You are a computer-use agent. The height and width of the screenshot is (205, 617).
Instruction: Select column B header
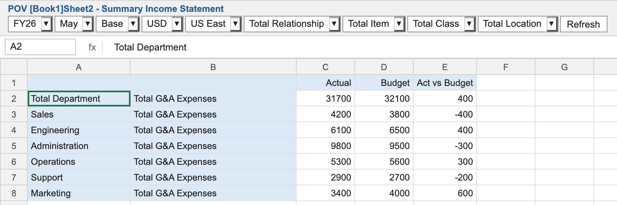tap(213, 67)
